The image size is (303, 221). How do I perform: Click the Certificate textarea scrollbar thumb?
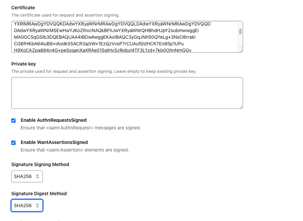(x=240, y=31)
